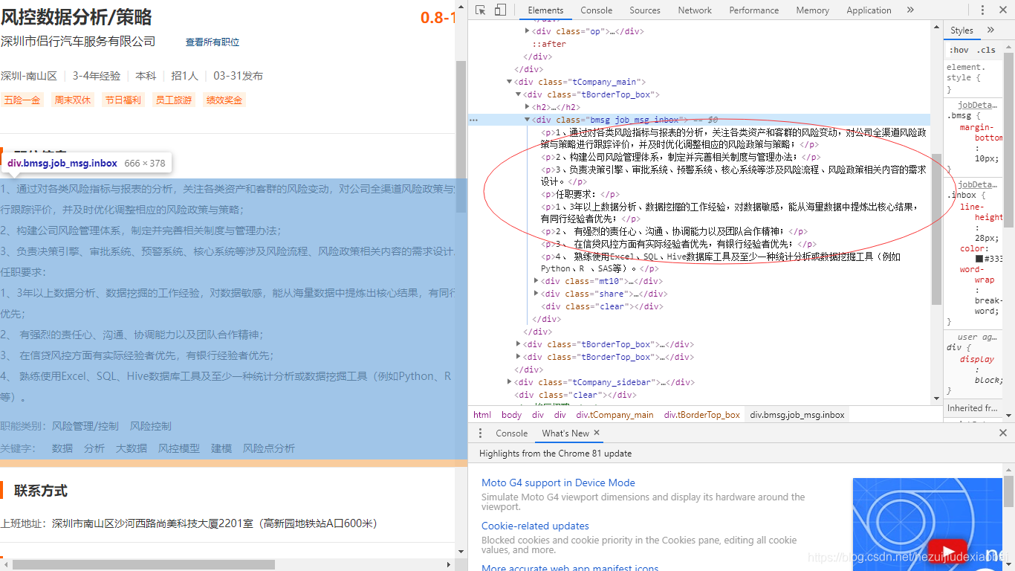This screenshot has width=1015, height=571.
Task: Select the ::after pseudo-element row
Action: point(548,44)
